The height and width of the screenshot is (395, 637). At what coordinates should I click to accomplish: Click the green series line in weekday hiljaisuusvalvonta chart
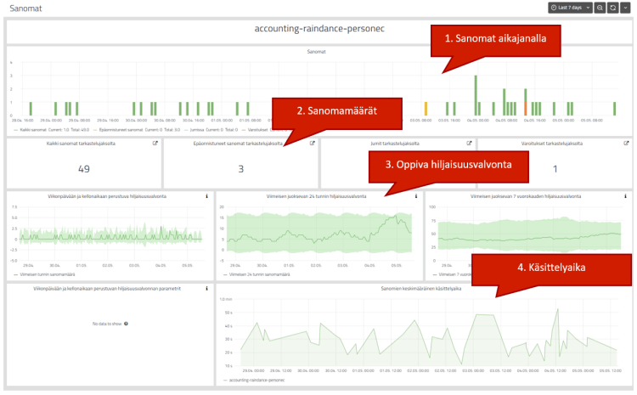pyautogui.click(x=110, y=238)
